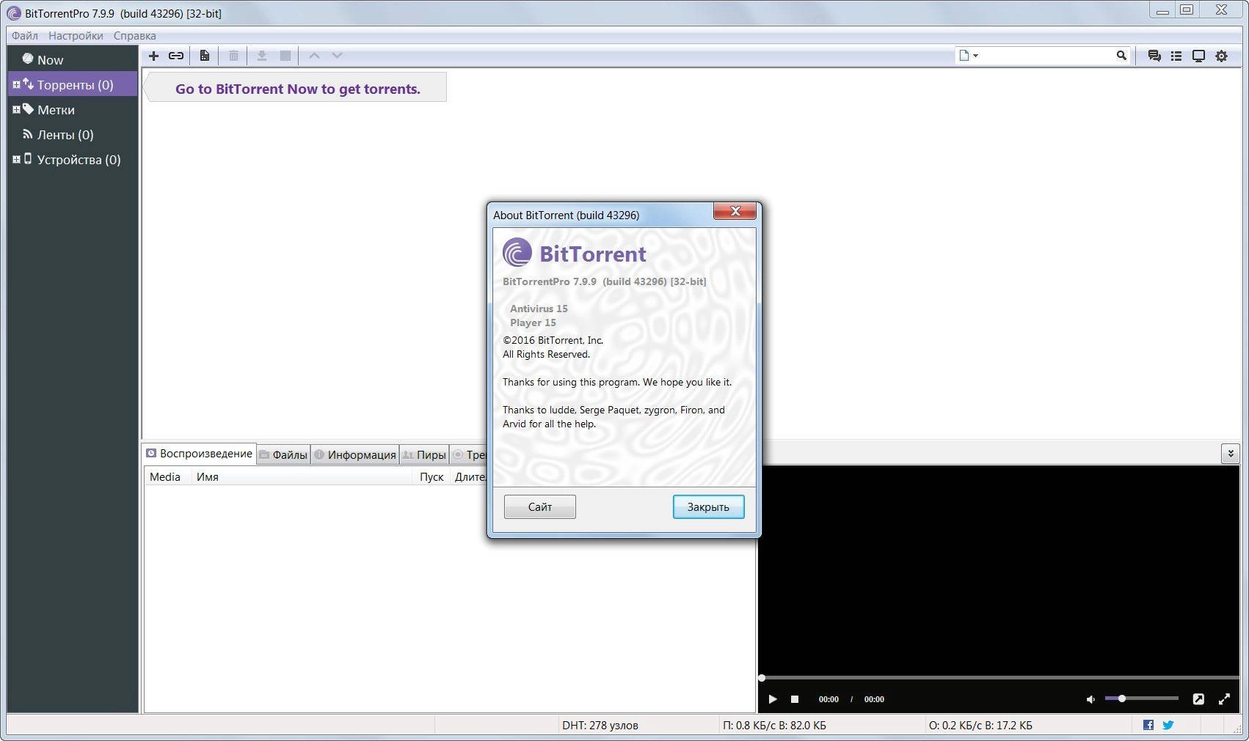Click the video seek progress bar
1249x741 pixels.
(x=999, y=678)
